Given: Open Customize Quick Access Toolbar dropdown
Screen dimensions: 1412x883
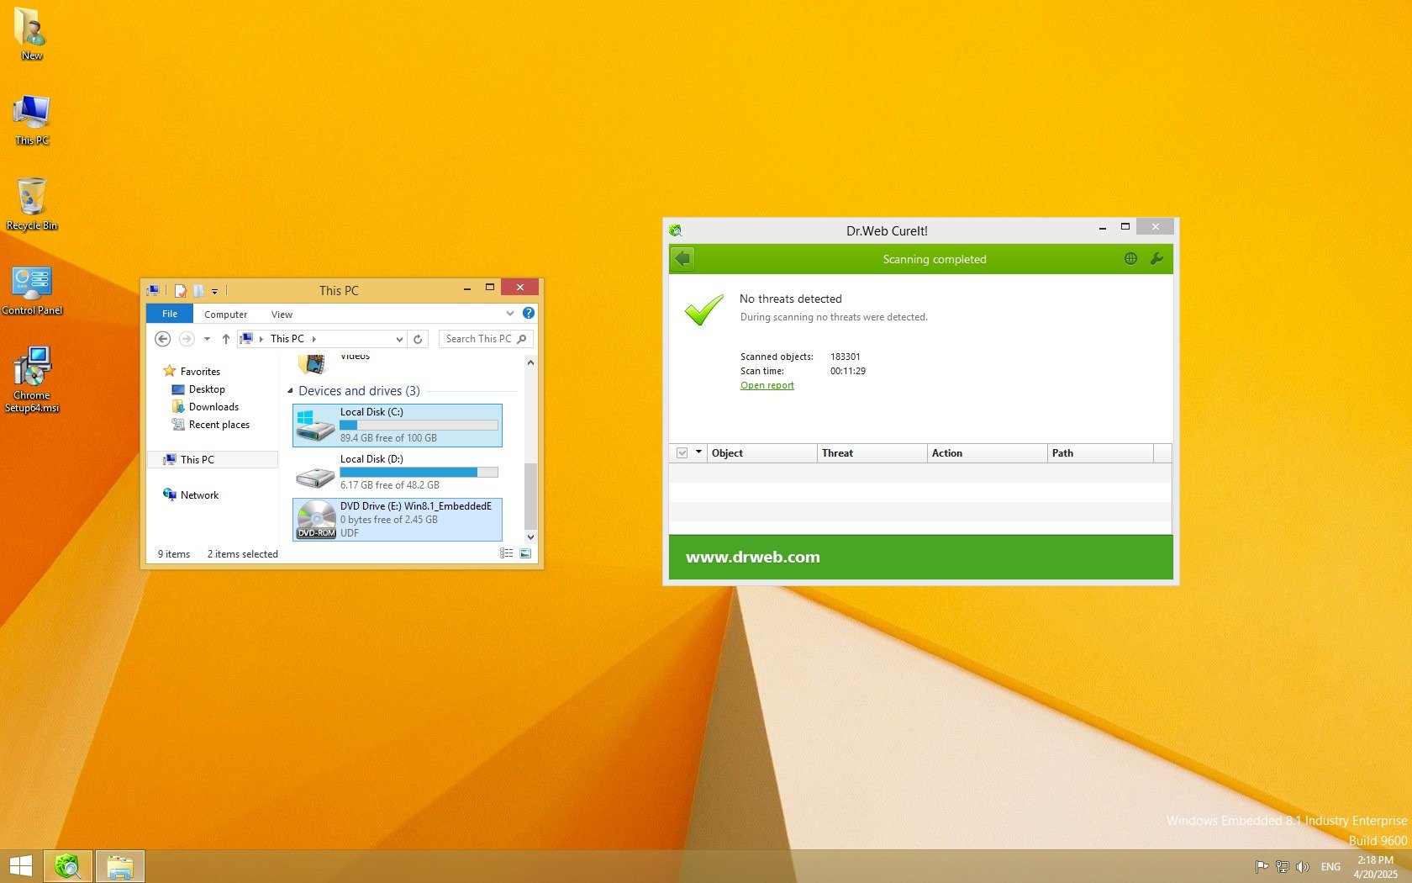Looking at the screenshot, I should [x=215, y=291].
